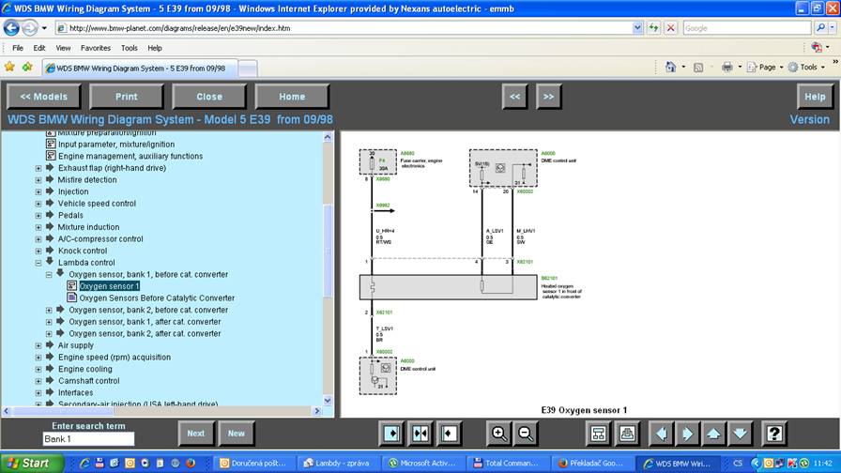Viewport: 841px width, 473px height.
Task: Expand the Misfire detection tree node
Action: click(38, 180)
